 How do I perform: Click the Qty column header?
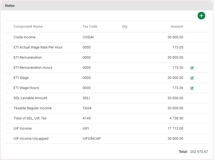[125, 27]
